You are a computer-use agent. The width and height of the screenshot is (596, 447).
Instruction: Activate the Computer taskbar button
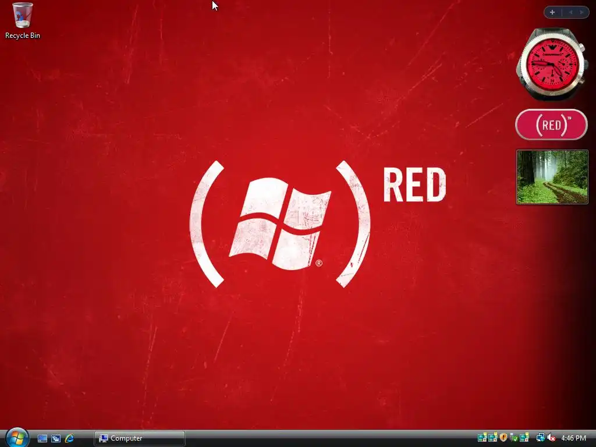click(140, 438)
